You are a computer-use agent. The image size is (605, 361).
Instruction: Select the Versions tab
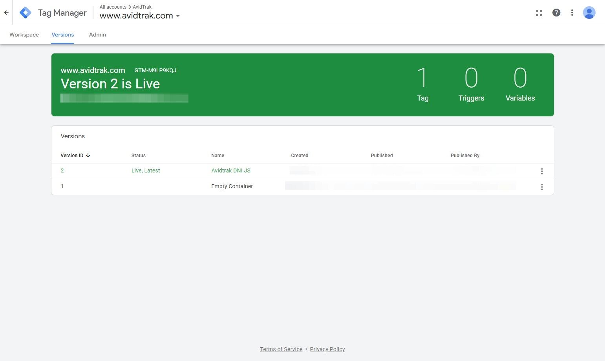63,35
